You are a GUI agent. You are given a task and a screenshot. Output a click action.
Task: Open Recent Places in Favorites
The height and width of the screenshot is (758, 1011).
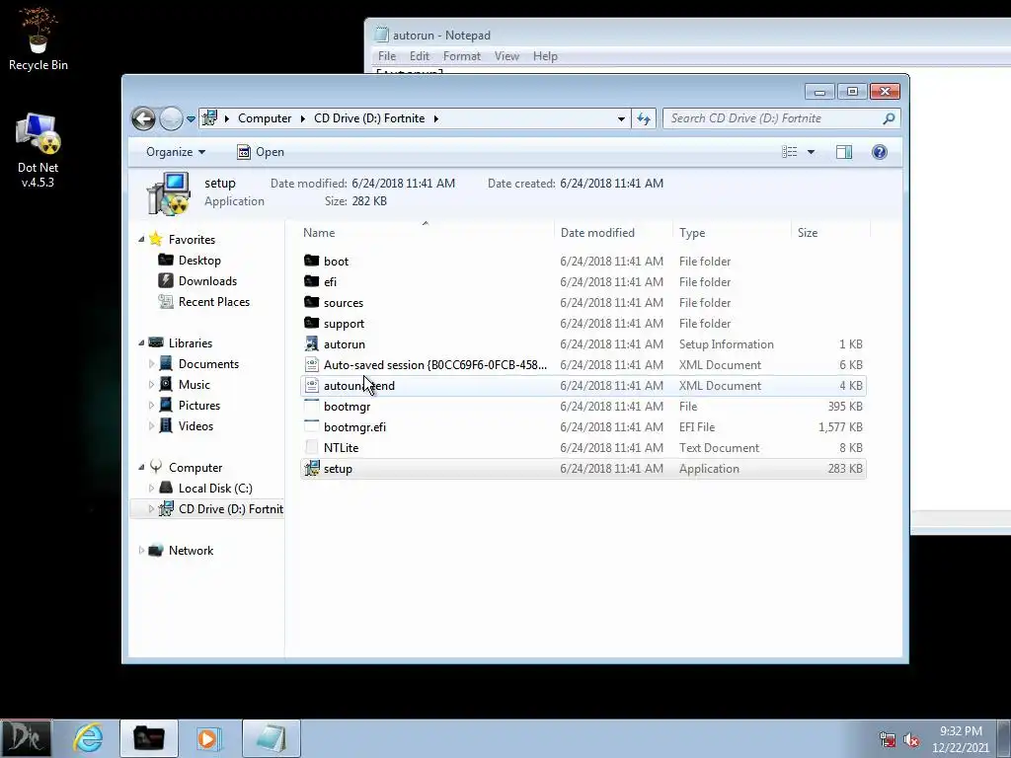pos(213,302)
